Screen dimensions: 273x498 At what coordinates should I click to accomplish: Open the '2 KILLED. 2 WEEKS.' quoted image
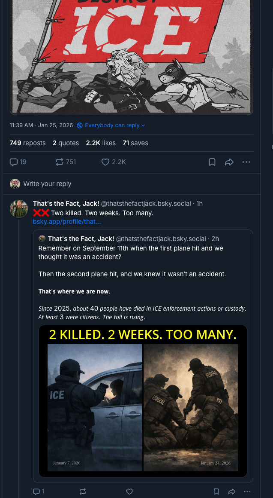click(x=143, y=401)
